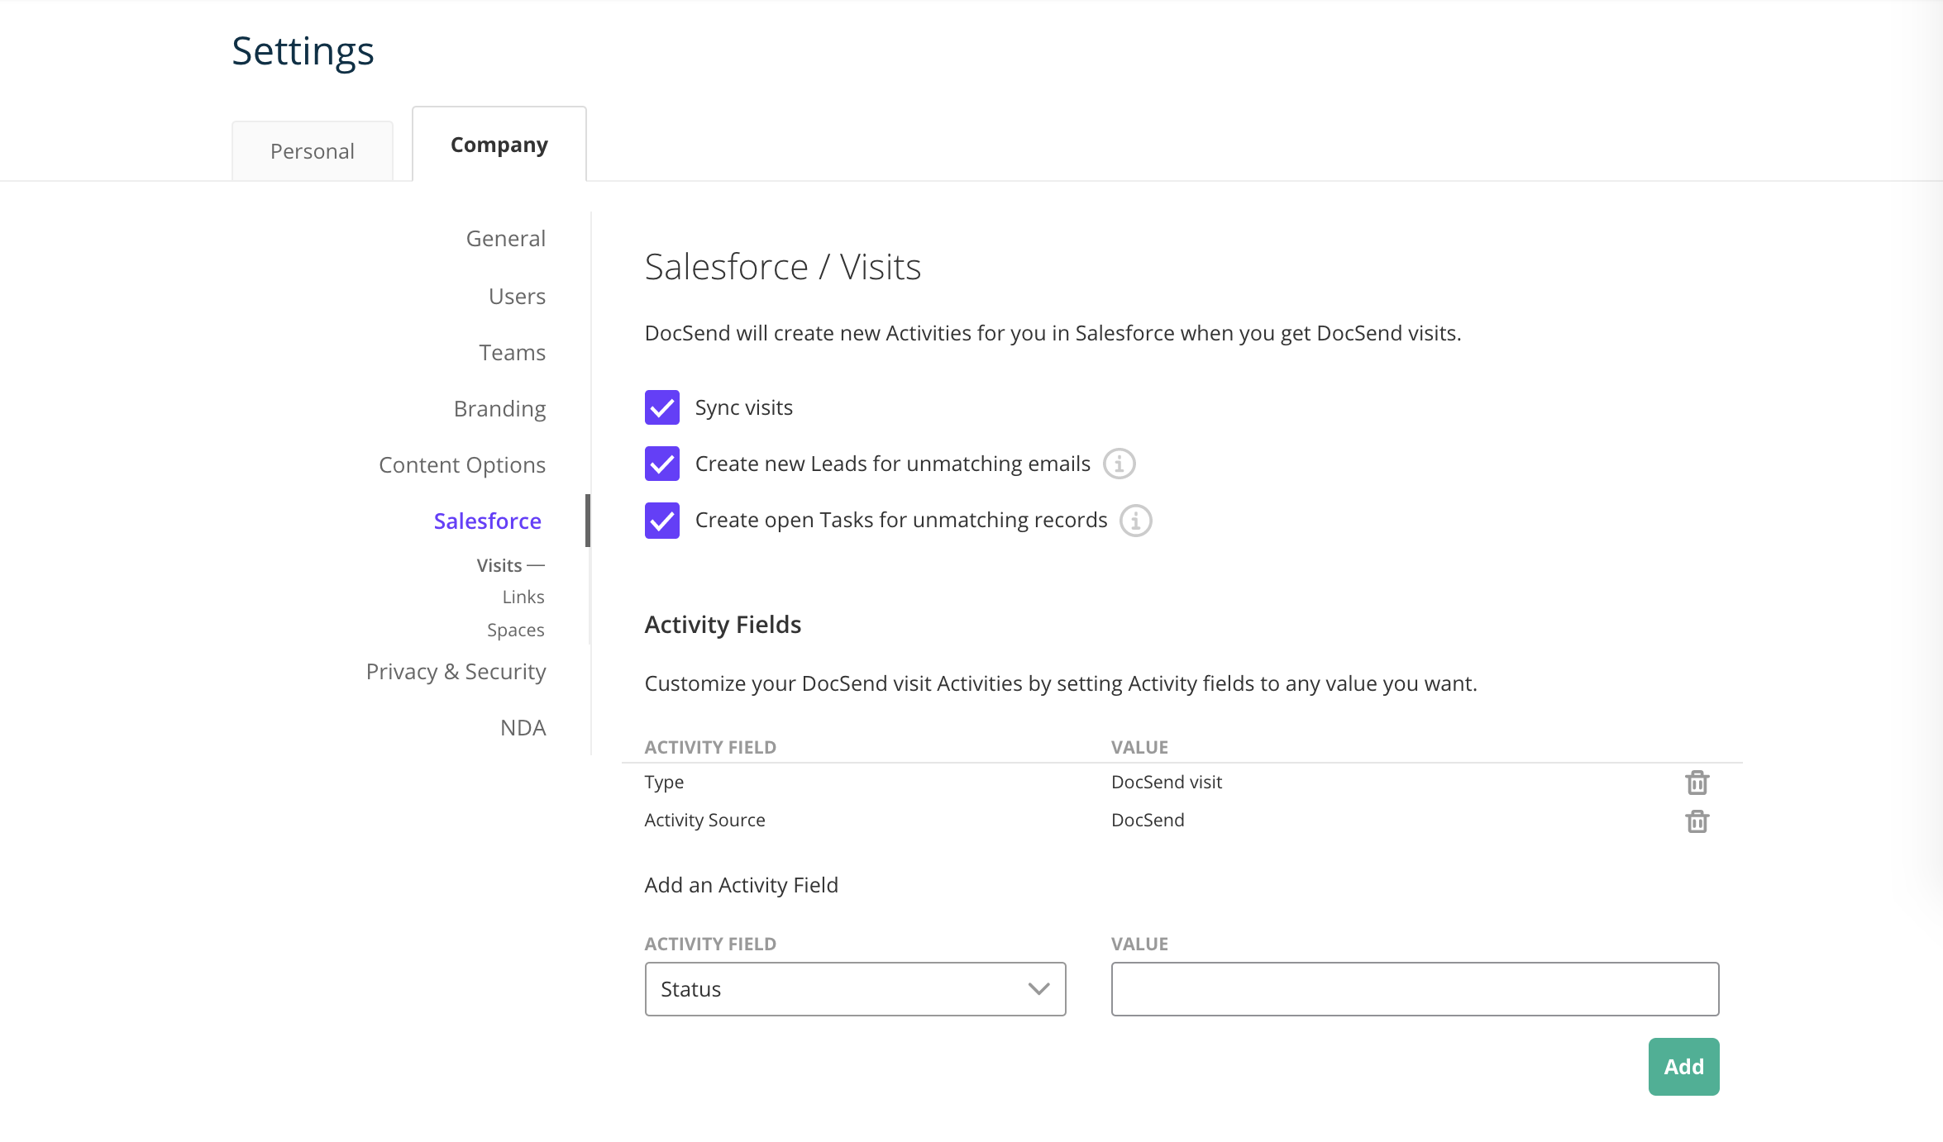Switch to the Personal tab
Image resolution: width=1943 pixels, height=1142 pixels.
pos(313,151)
